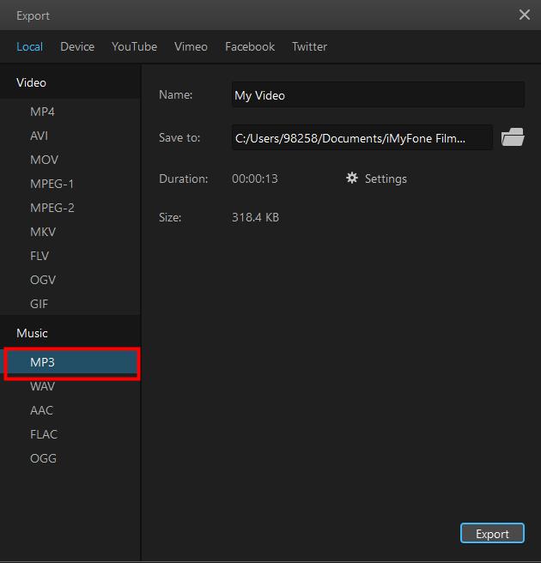541x563 pixels.
Task: Click the Name input field
Action: tap(378, 95)
